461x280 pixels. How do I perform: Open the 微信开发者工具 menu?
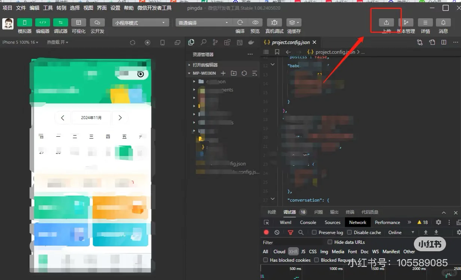pos(155,8)
